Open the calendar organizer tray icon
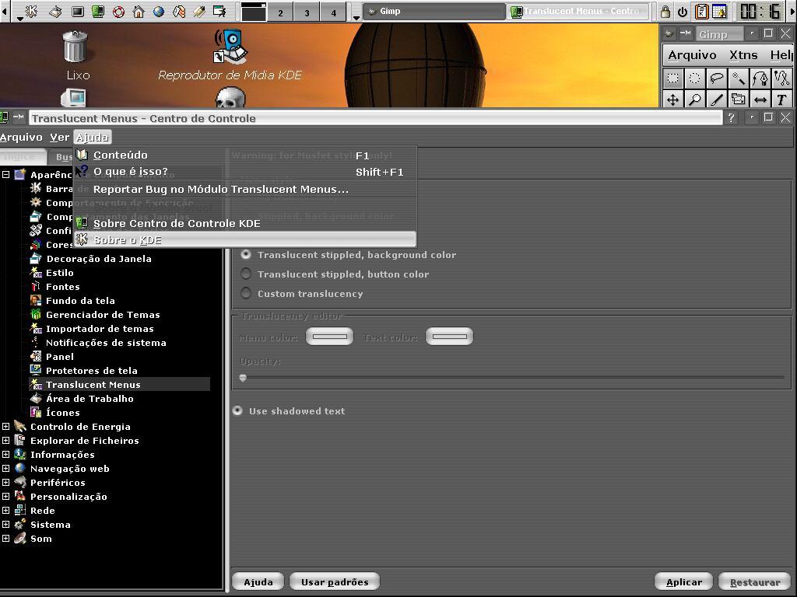The width and height of the screenshot is (797, 597). (x=720, y=11)
